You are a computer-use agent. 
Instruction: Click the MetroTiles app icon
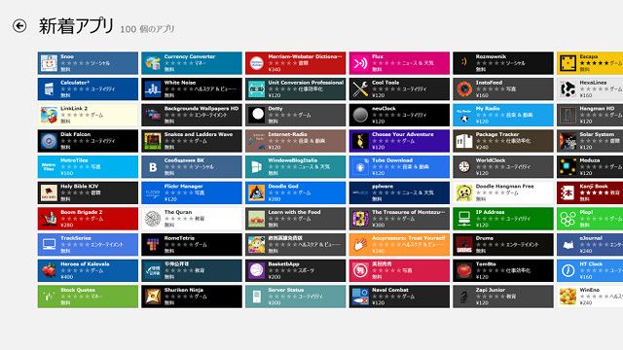tap(49, 166)
